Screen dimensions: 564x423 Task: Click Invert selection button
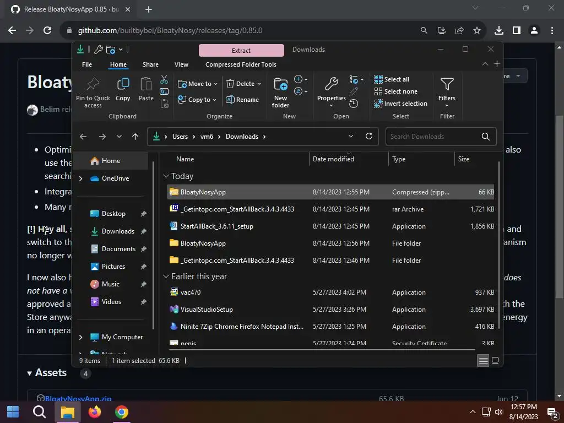pos(401,104)
